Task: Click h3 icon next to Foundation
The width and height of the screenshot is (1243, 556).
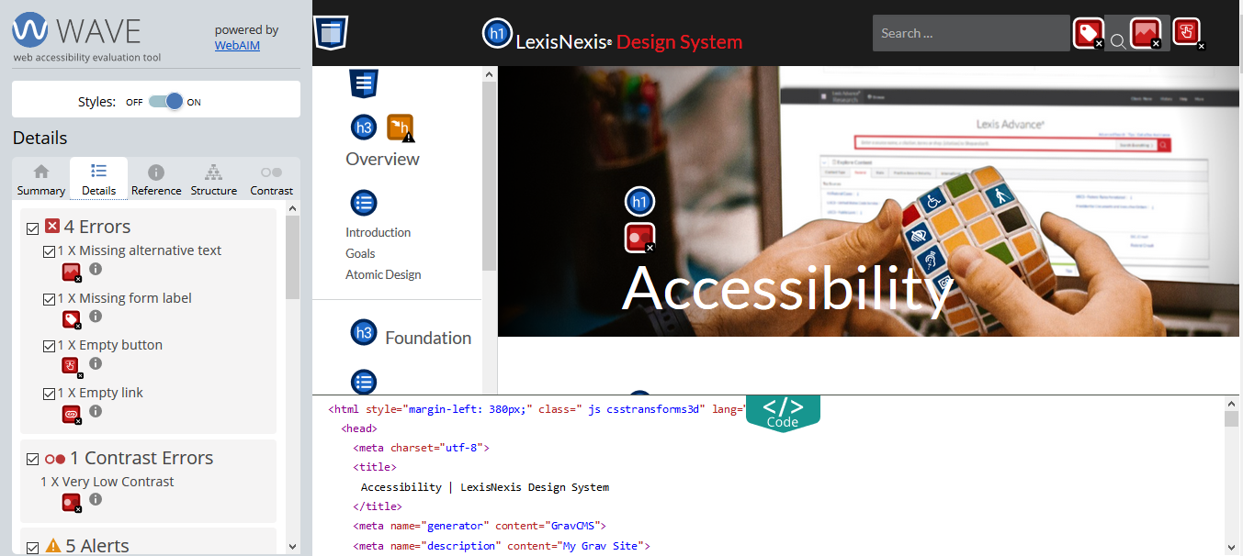Action: point(364,332)
